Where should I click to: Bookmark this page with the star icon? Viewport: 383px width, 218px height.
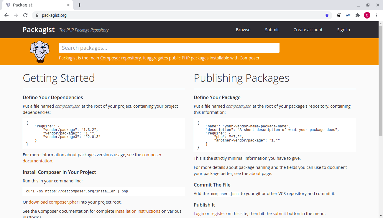327,15
